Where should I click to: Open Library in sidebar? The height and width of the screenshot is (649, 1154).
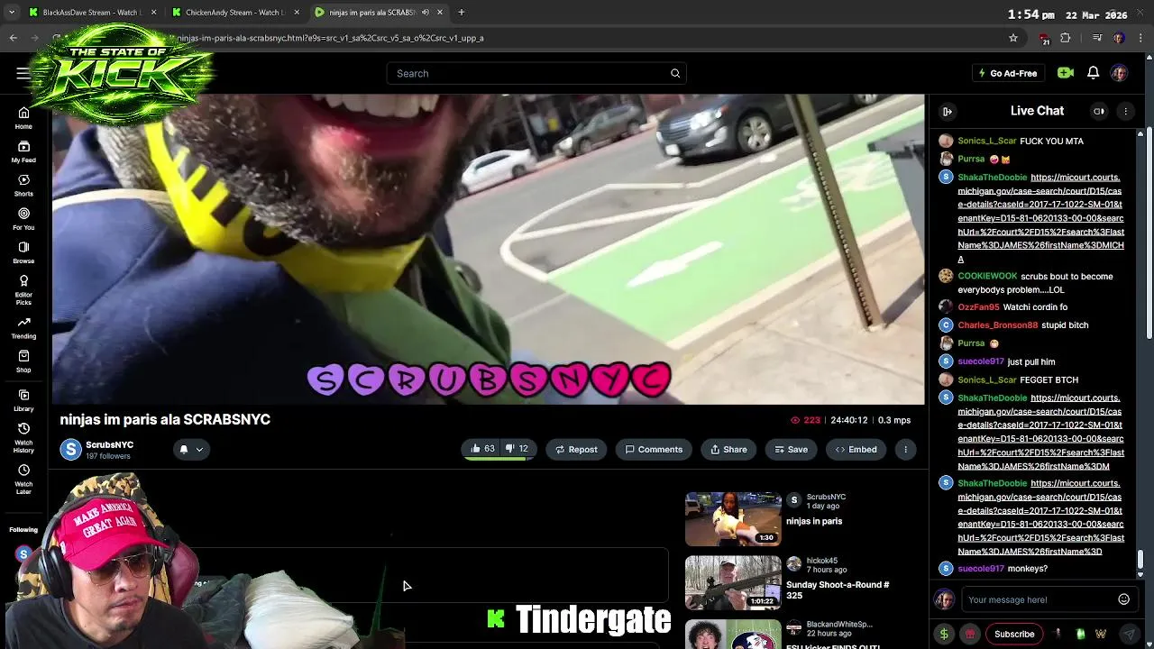tap(23, 400)
